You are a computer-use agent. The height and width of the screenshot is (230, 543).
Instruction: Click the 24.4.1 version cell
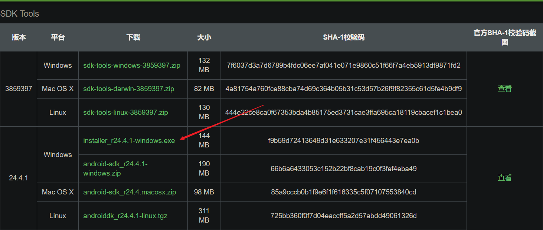19,178
